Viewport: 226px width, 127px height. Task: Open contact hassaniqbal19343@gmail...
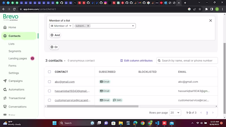pos(72,91)
